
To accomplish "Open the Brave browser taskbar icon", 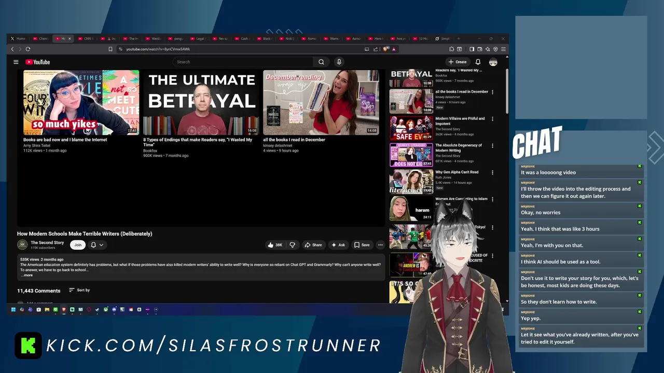I will click(x=64, y=310).
